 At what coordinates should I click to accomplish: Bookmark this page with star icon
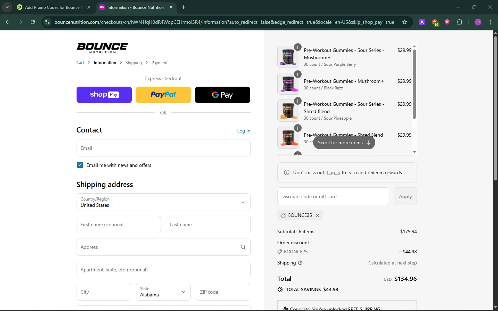click(x=405, y=22)
